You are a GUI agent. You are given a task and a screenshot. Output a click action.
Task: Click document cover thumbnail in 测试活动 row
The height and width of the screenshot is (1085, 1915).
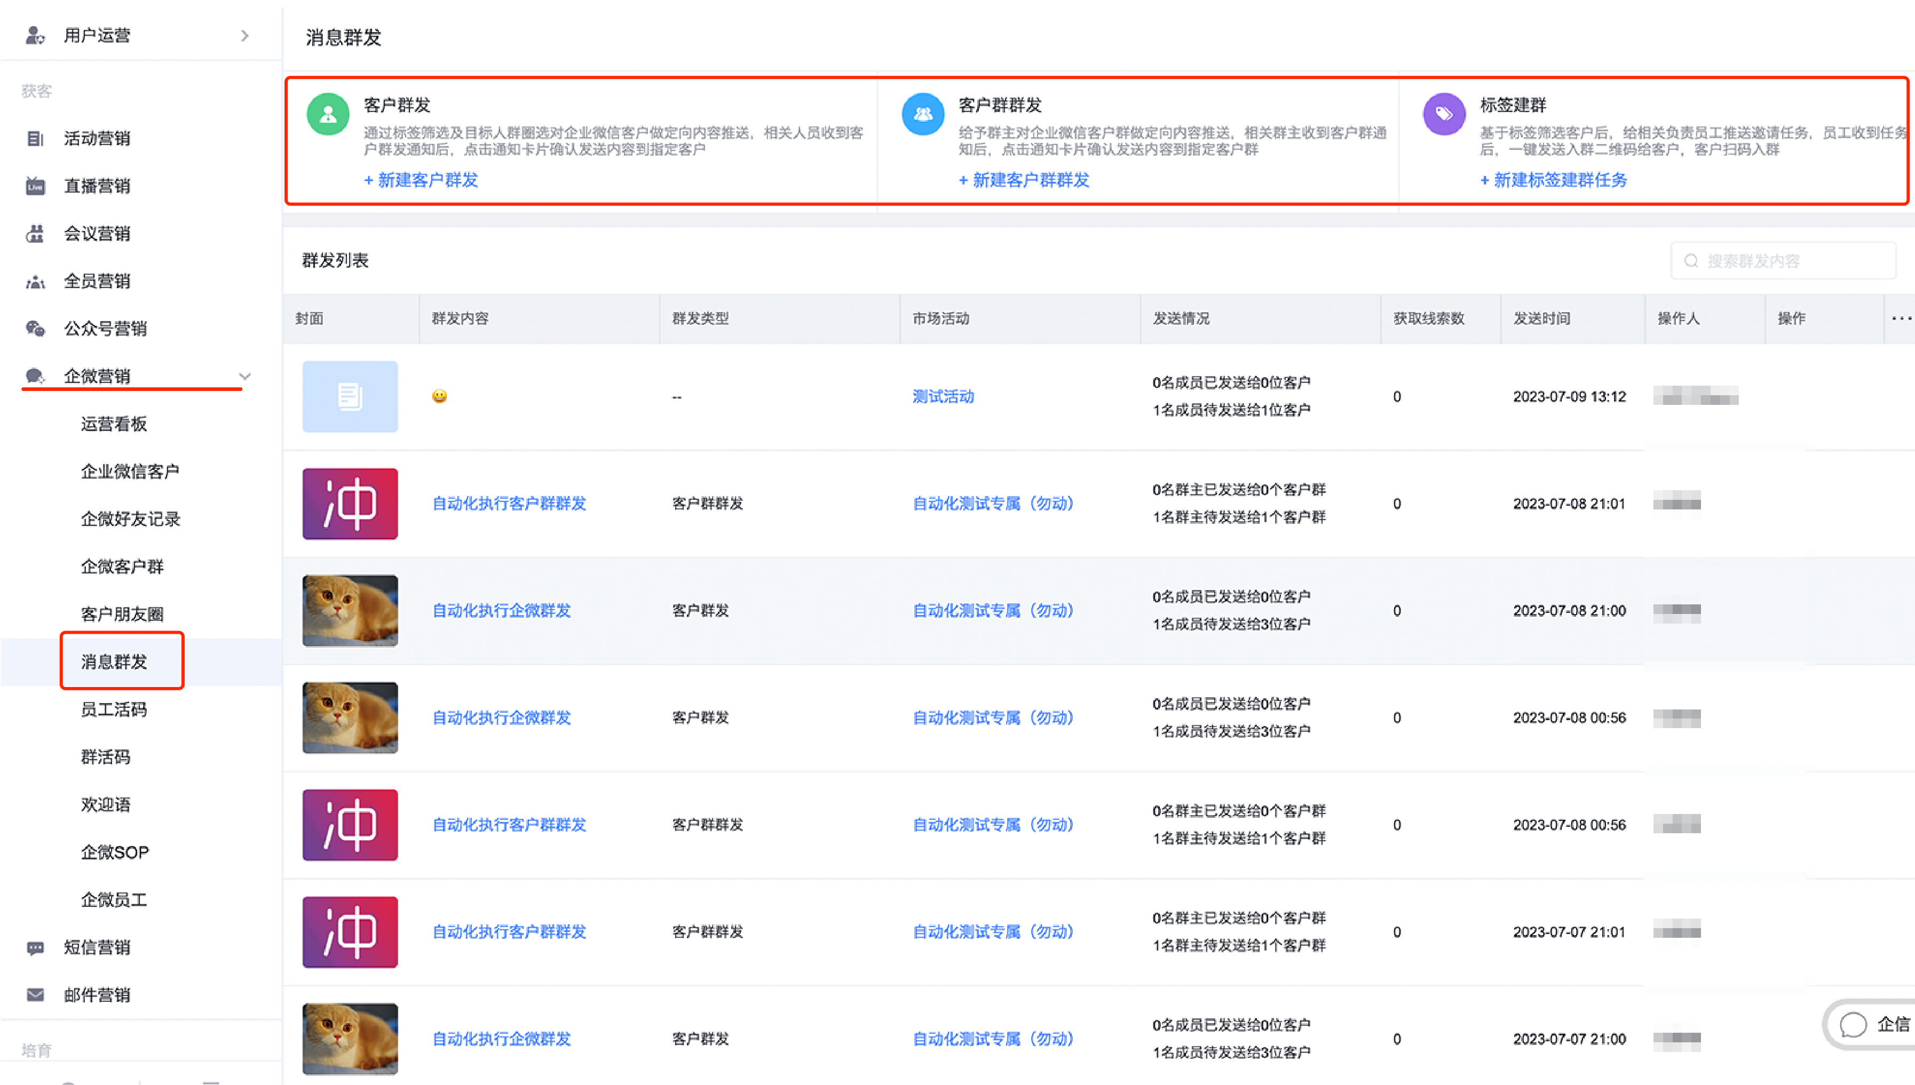pyautogui.click(x=350, y=396)
